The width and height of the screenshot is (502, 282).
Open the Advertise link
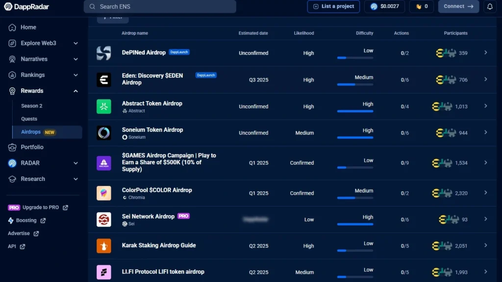pyautogui.click(x=23, y=233)
